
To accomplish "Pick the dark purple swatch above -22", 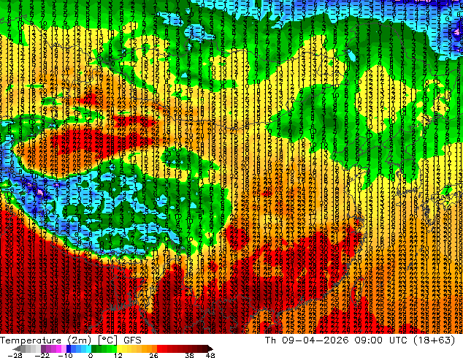I will coord(43,349).
